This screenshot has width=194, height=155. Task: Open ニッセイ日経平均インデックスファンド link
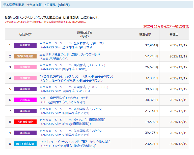tap(76, 76)
